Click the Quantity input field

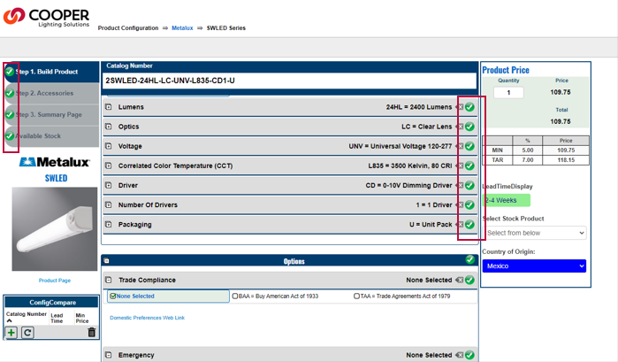pyautogui.click(x=508, y=92)
